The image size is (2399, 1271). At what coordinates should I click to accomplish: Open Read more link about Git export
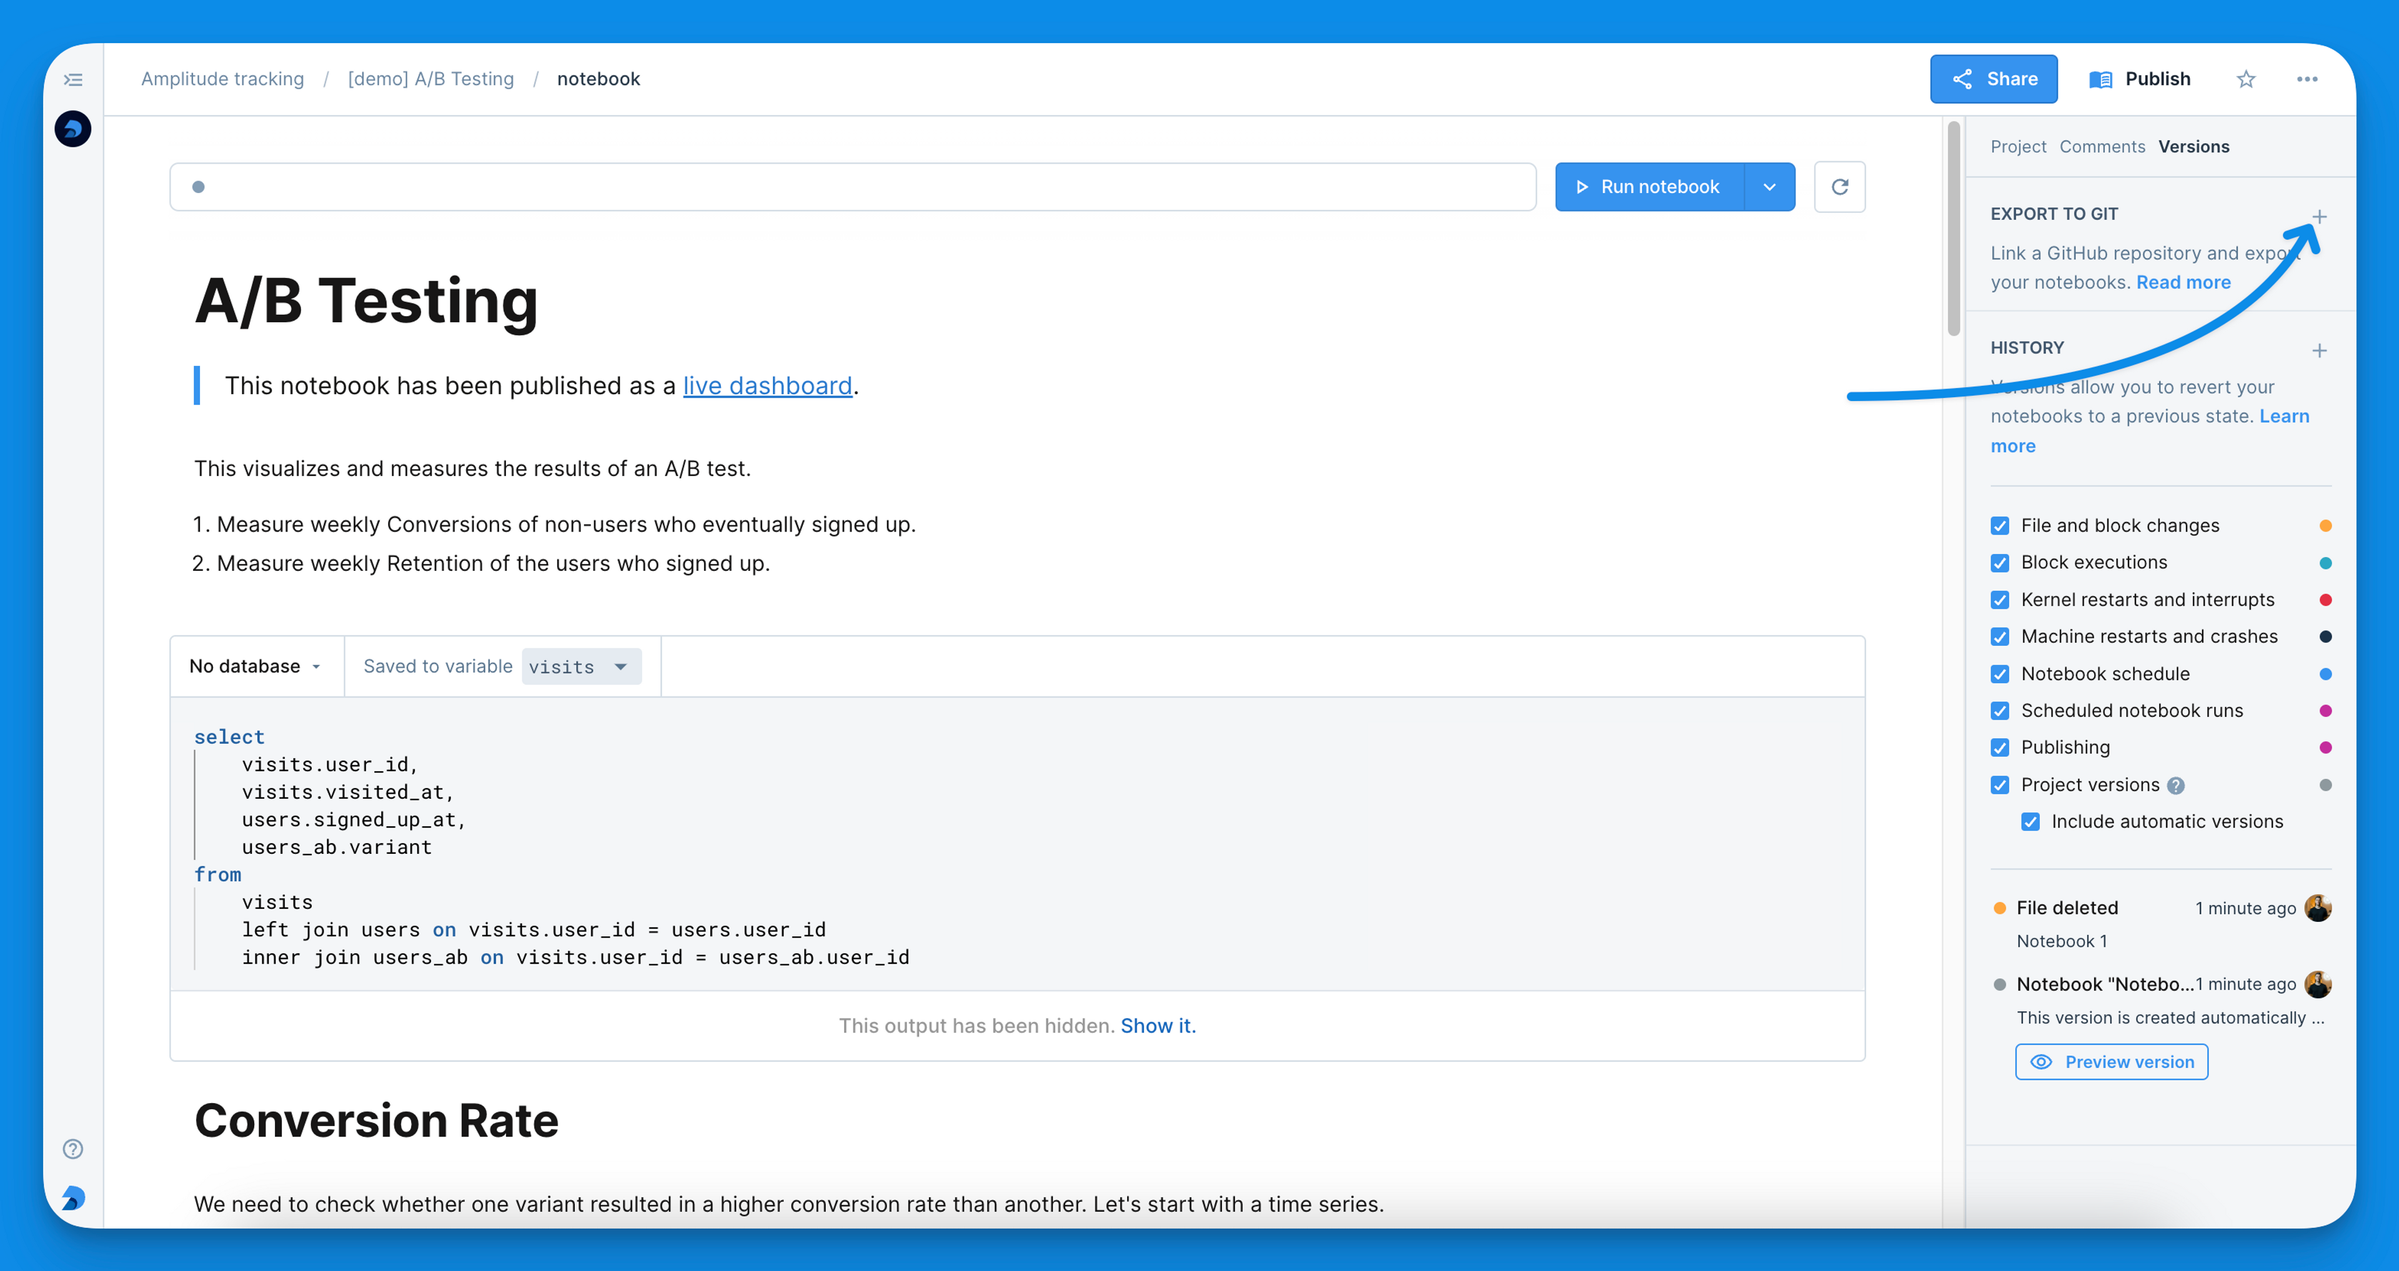click(2183, 282)
